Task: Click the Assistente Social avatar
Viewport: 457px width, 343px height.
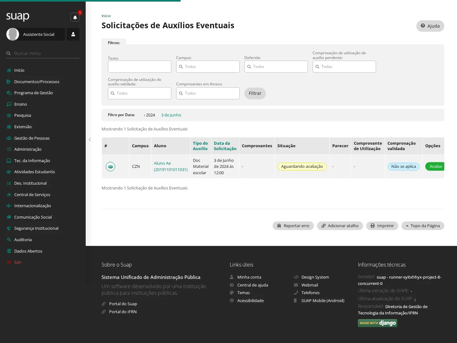Action: coord(13,34)
